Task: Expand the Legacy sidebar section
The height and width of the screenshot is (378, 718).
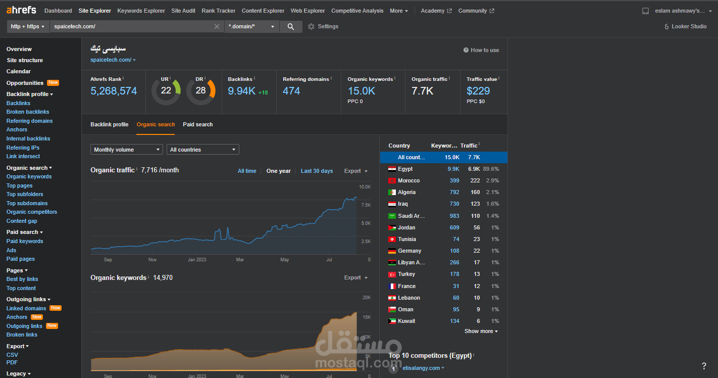Action: point(19,374)
